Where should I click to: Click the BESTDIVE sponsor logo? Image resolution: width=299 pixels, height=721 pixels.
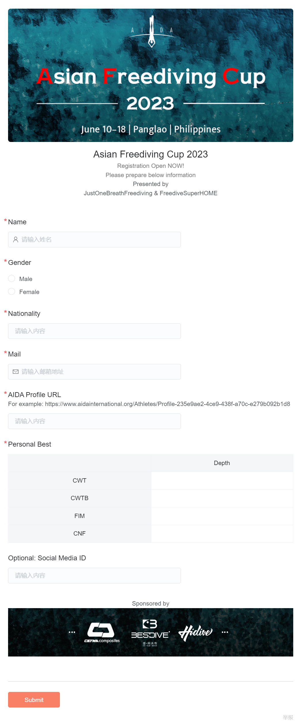[150, 632]
